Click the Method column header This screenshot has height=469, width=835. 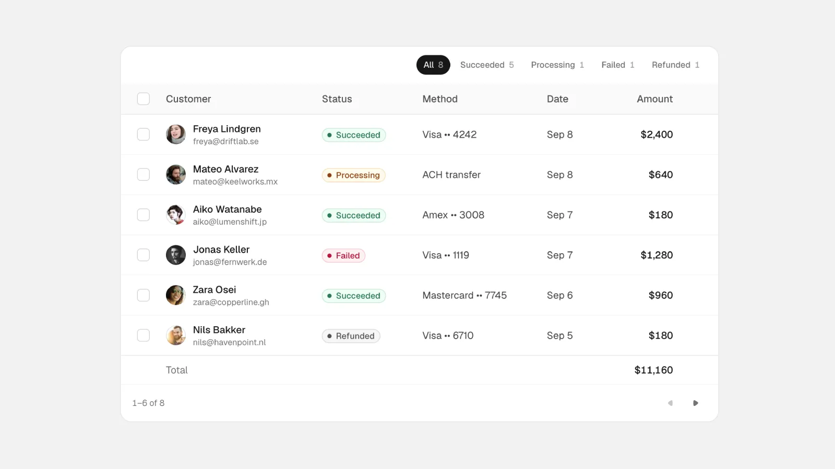tap(440, 99)
